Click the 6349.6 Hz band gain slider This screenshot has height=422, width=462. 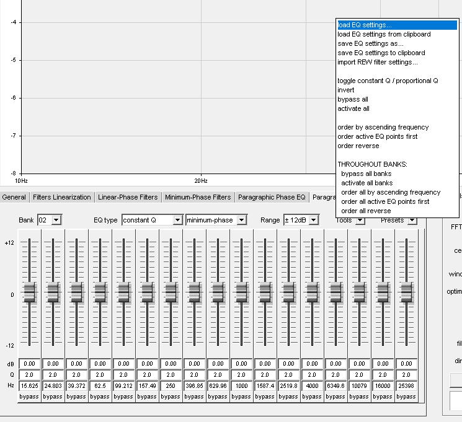(x=336, y=292)
